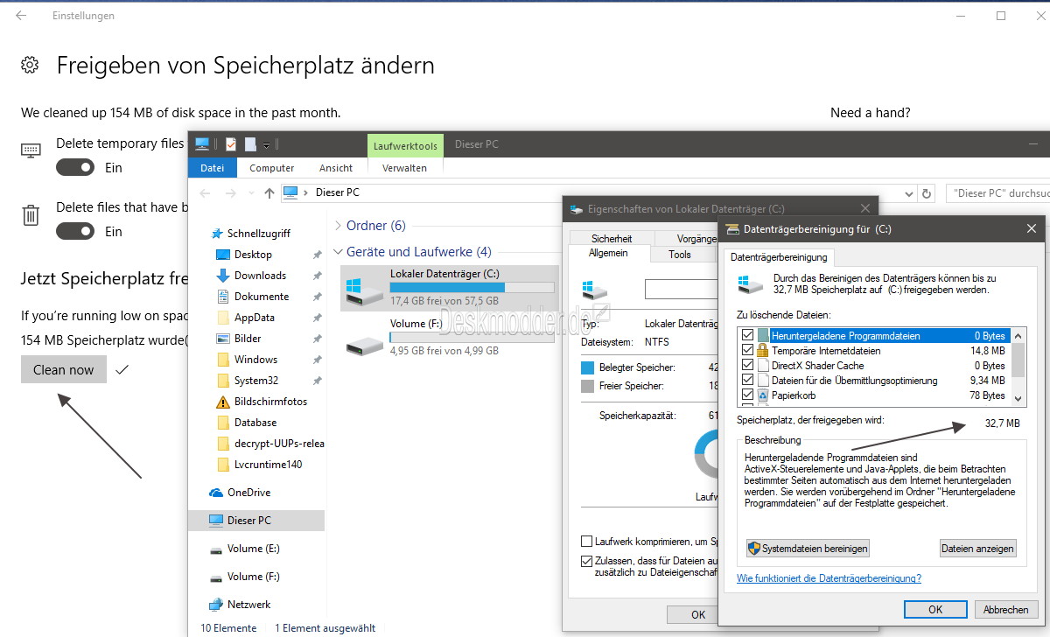1050x637 pixels.
Task: Click the Volume (F:) drive icon in Geräte
Action: click(x=364, y=338)
